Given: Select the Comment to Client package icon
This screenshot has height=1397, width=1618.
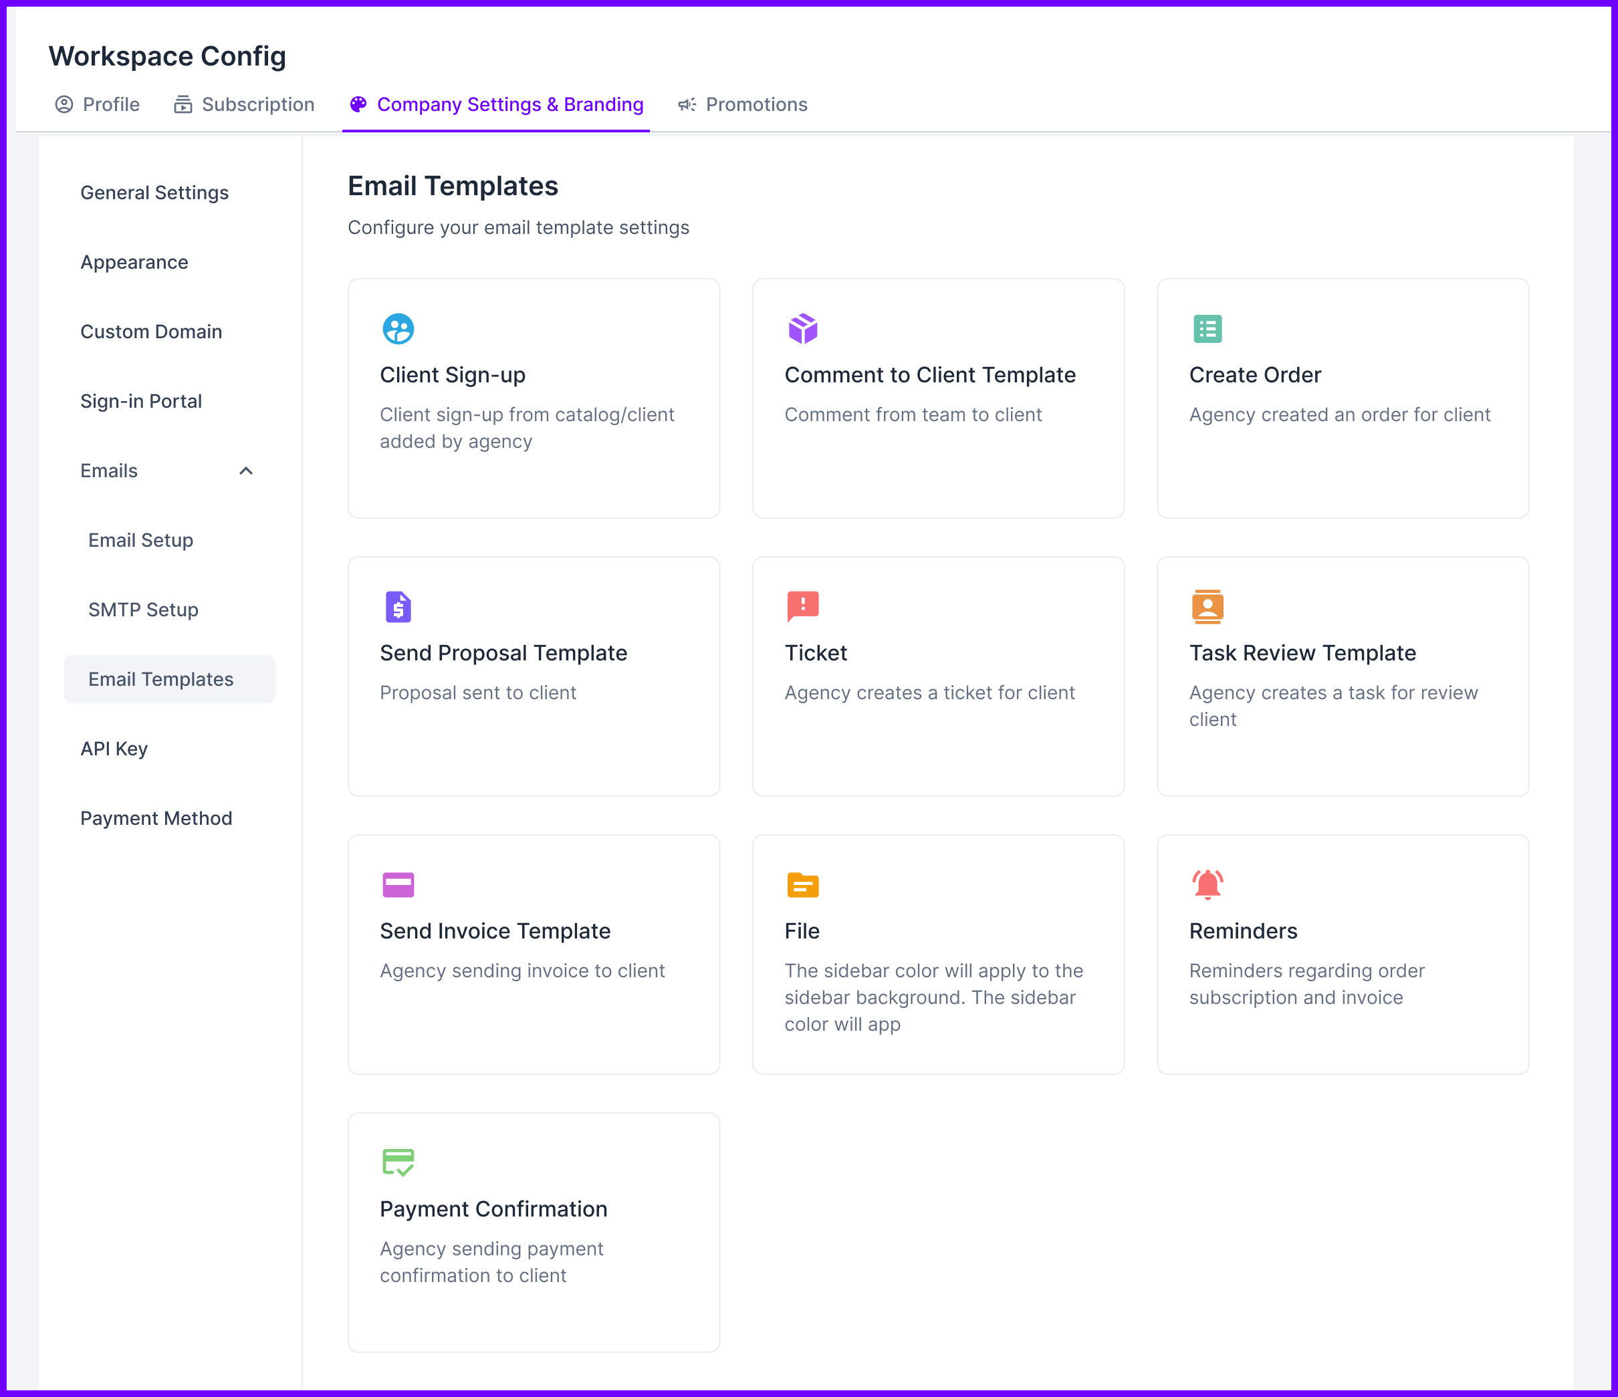Looking at the screenshot, I should tap(803, 328).
